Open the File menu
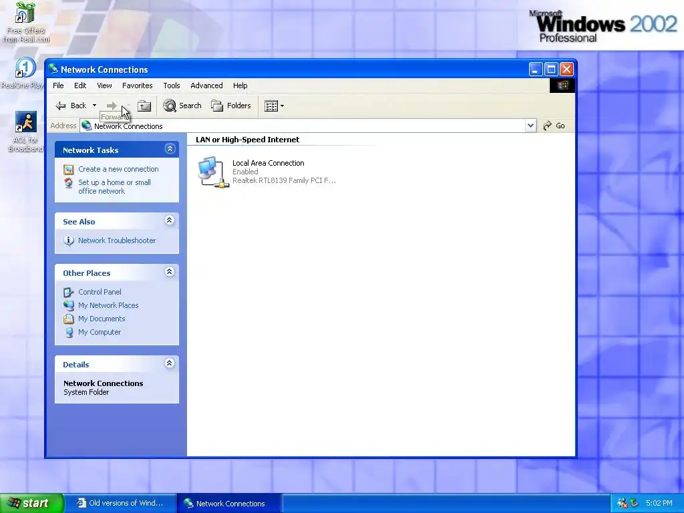 click(58, 85)
